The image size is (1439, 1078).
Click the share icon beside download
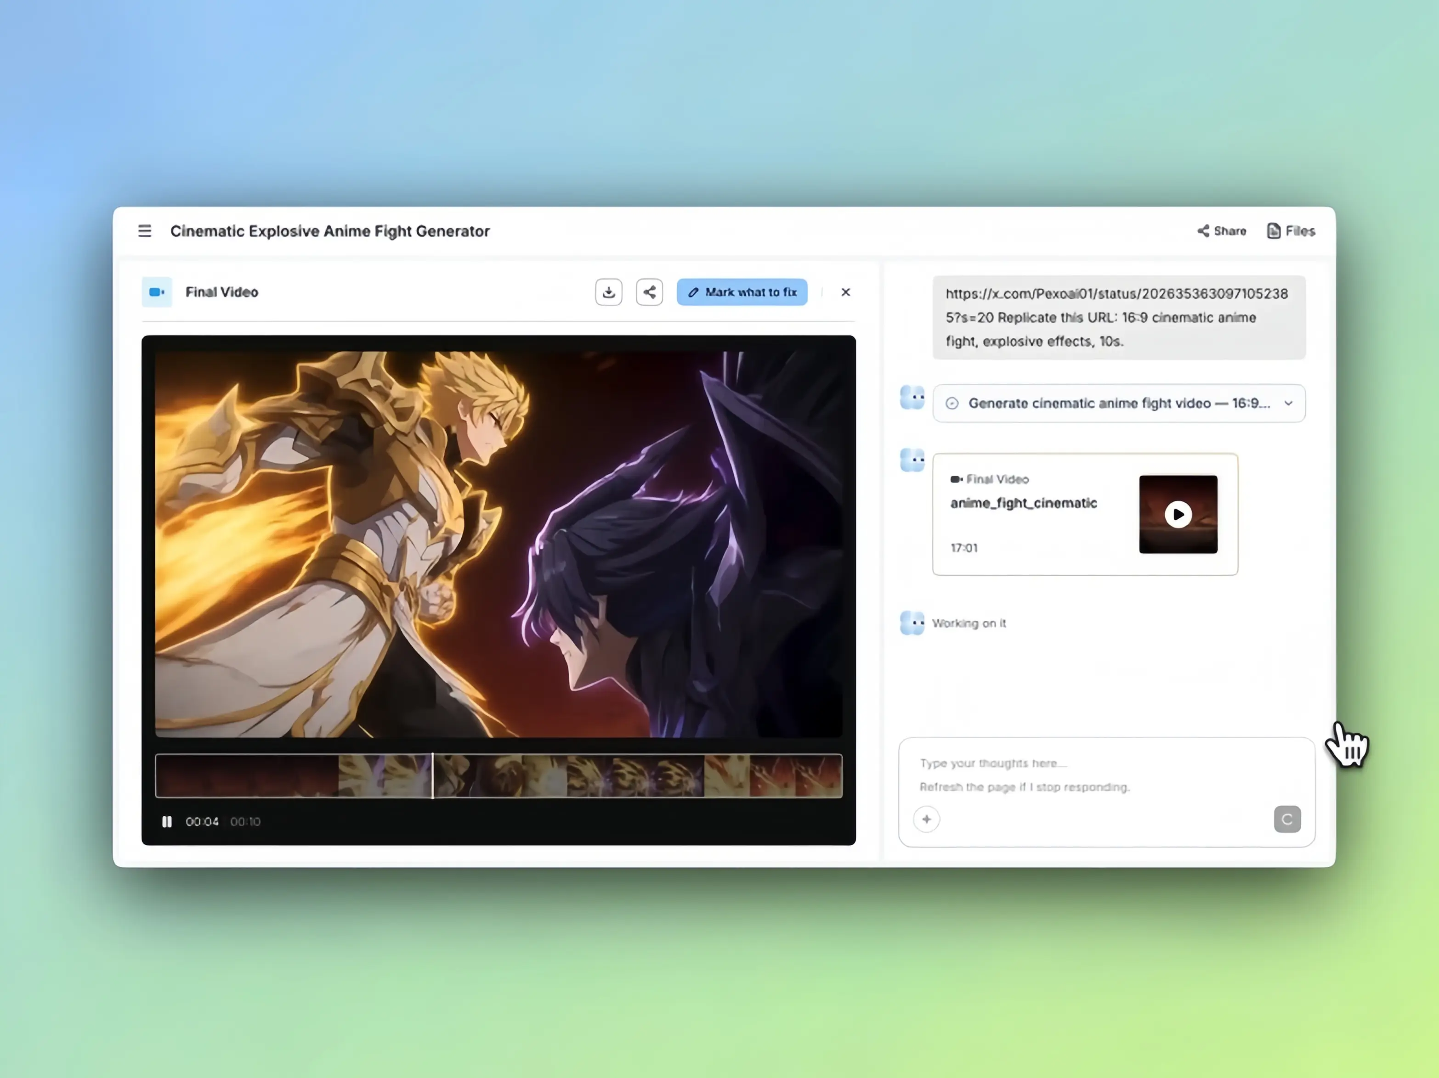(x=649, y=292)
